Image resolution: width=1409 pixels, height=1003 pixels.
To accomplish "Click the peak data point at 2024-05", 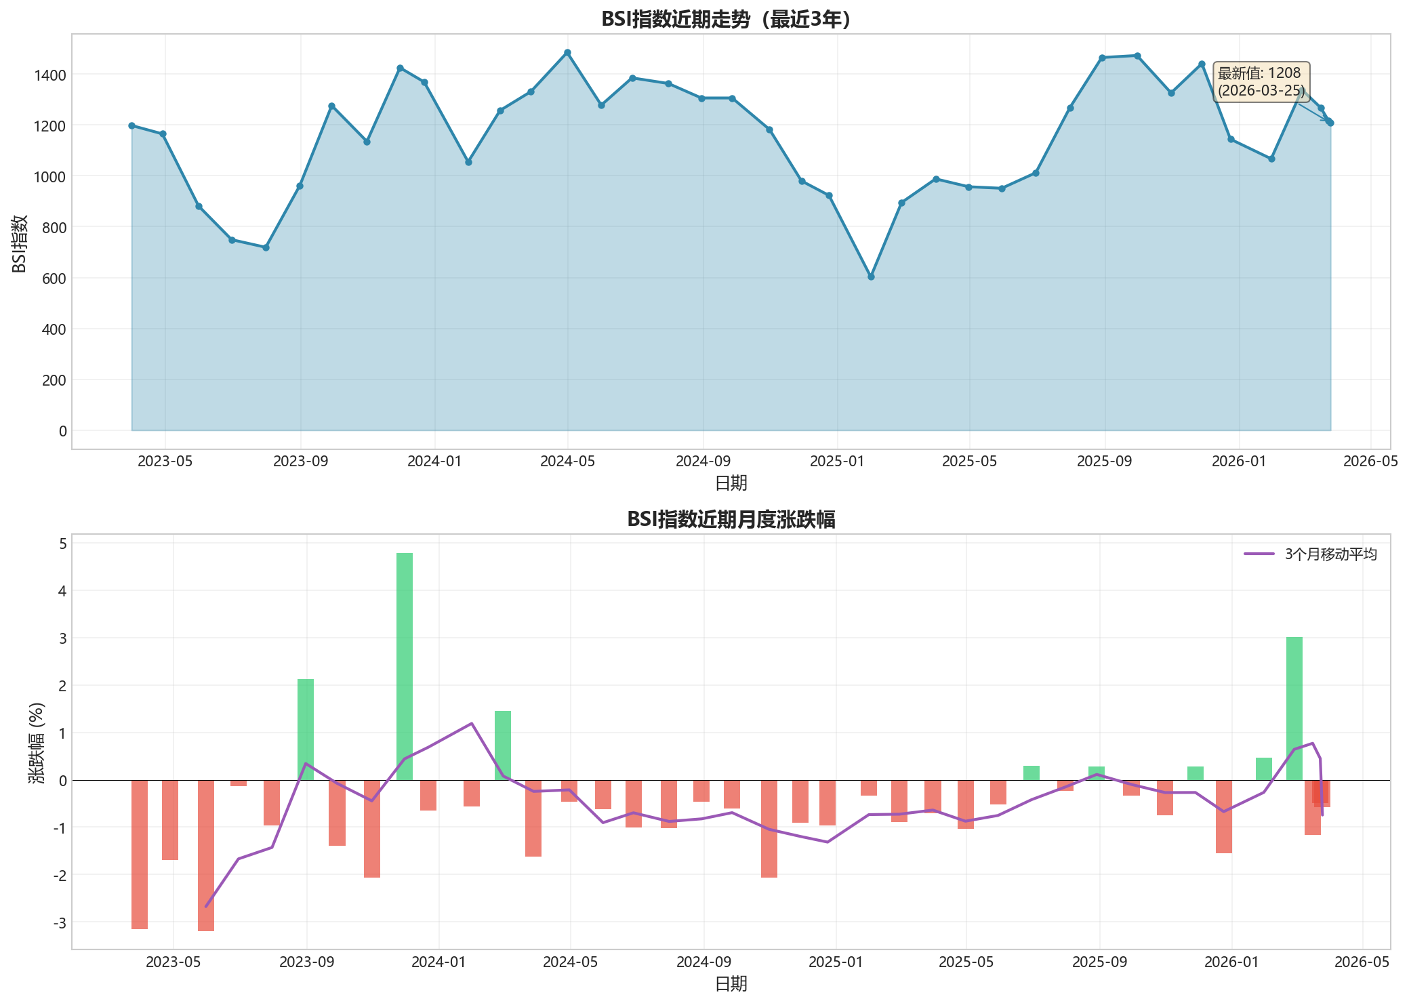I will pyautogui.click(x=567, y=52).
